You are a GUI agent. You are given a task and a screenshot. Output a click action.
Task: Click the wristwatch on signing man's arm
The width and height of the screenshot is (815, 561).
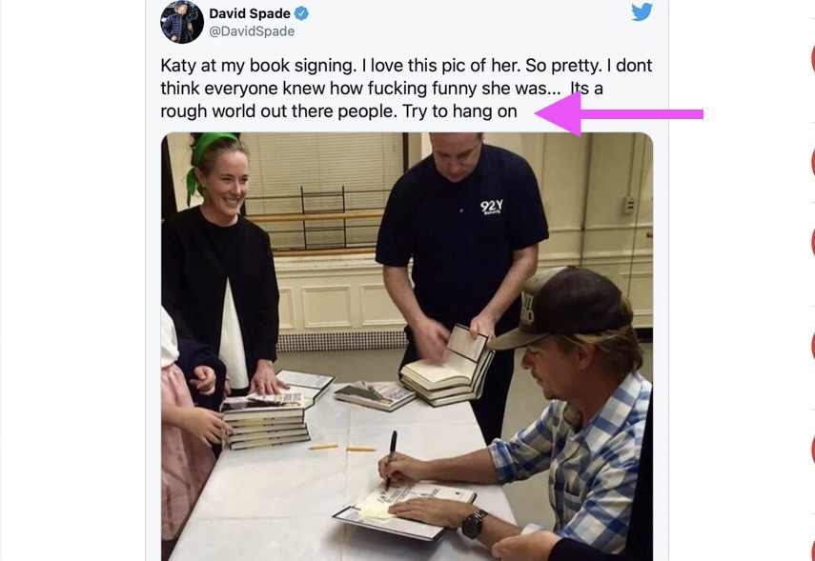click(474, 524)
